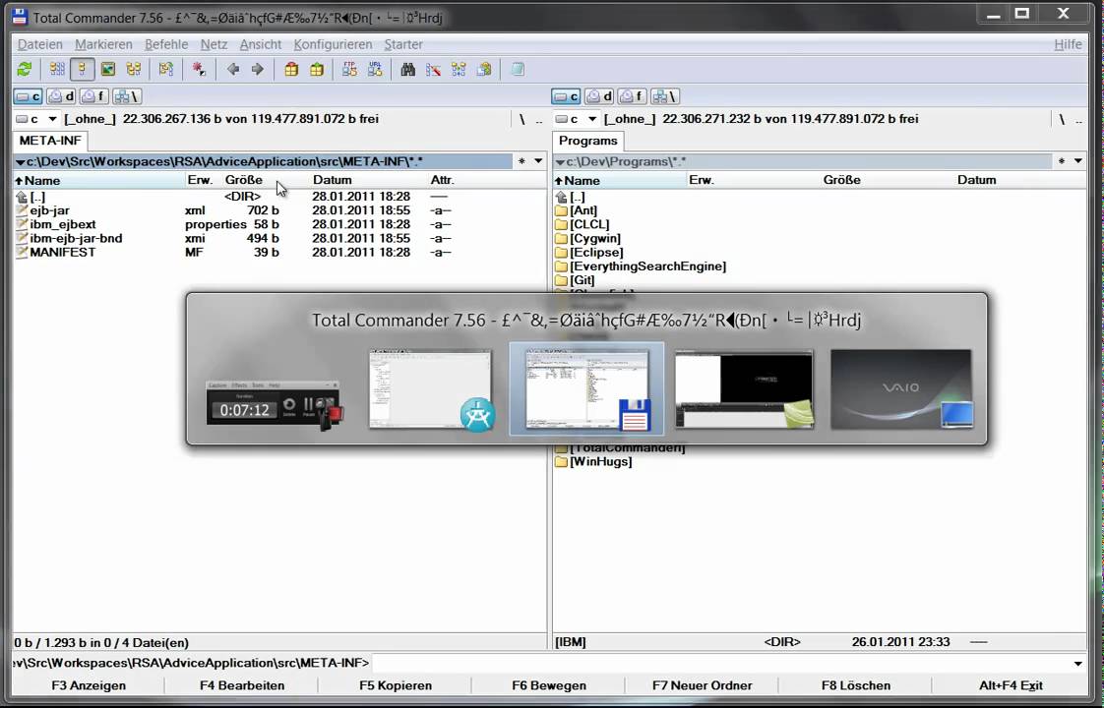This screenshot has height=708, width=1104.
Task: Open the new URL connection toolbar icon
Action: pos(375,69)
